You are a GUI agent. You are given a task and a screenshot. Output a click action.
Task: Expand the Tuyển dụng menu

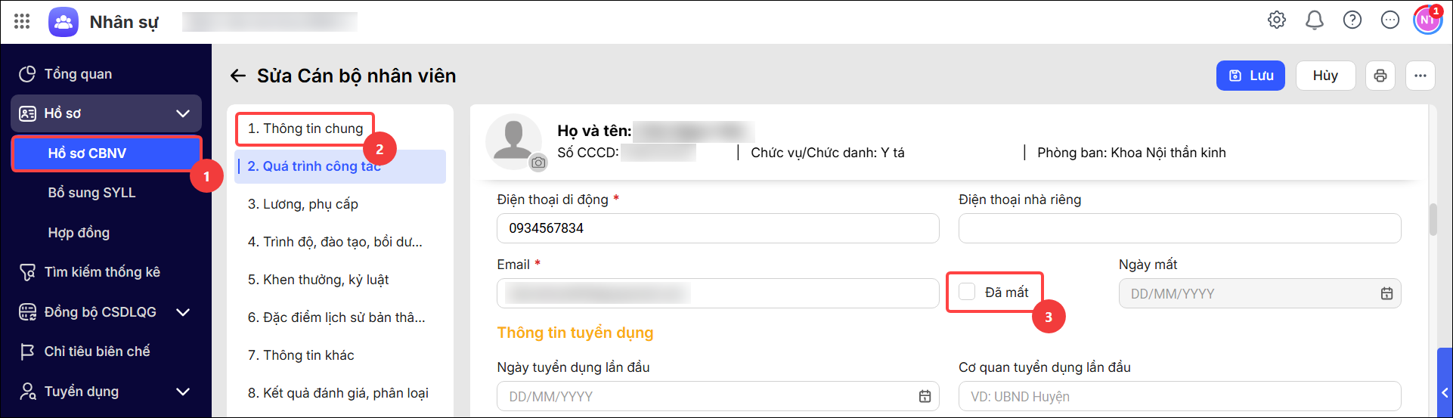pos(183,392)
